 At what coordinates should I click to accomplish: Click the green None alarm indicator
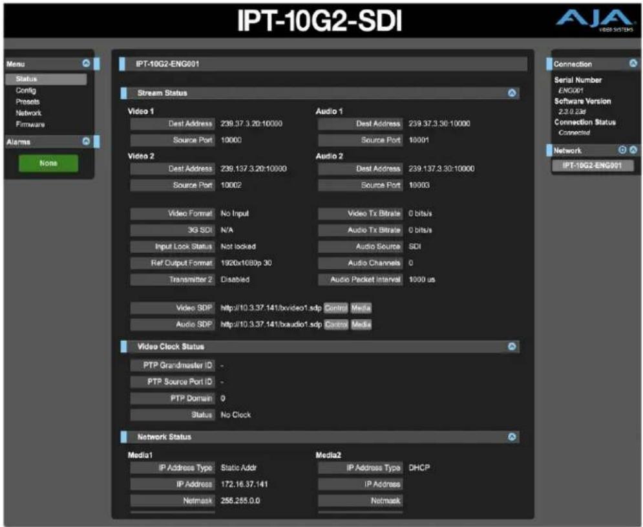pos(48,163)
